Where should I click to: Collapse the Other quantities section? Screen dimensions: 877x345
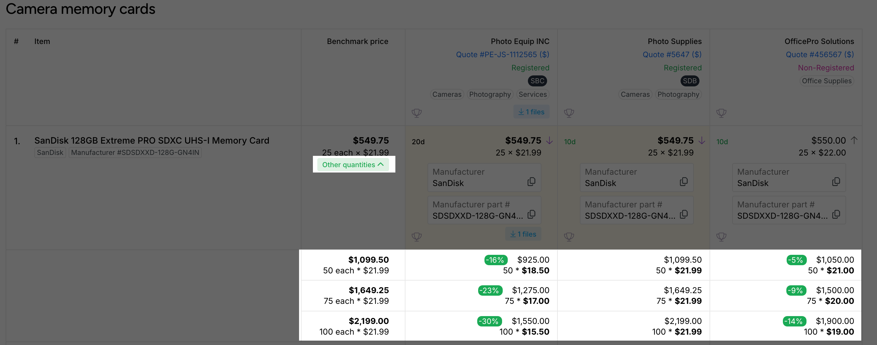pos(353,165)
